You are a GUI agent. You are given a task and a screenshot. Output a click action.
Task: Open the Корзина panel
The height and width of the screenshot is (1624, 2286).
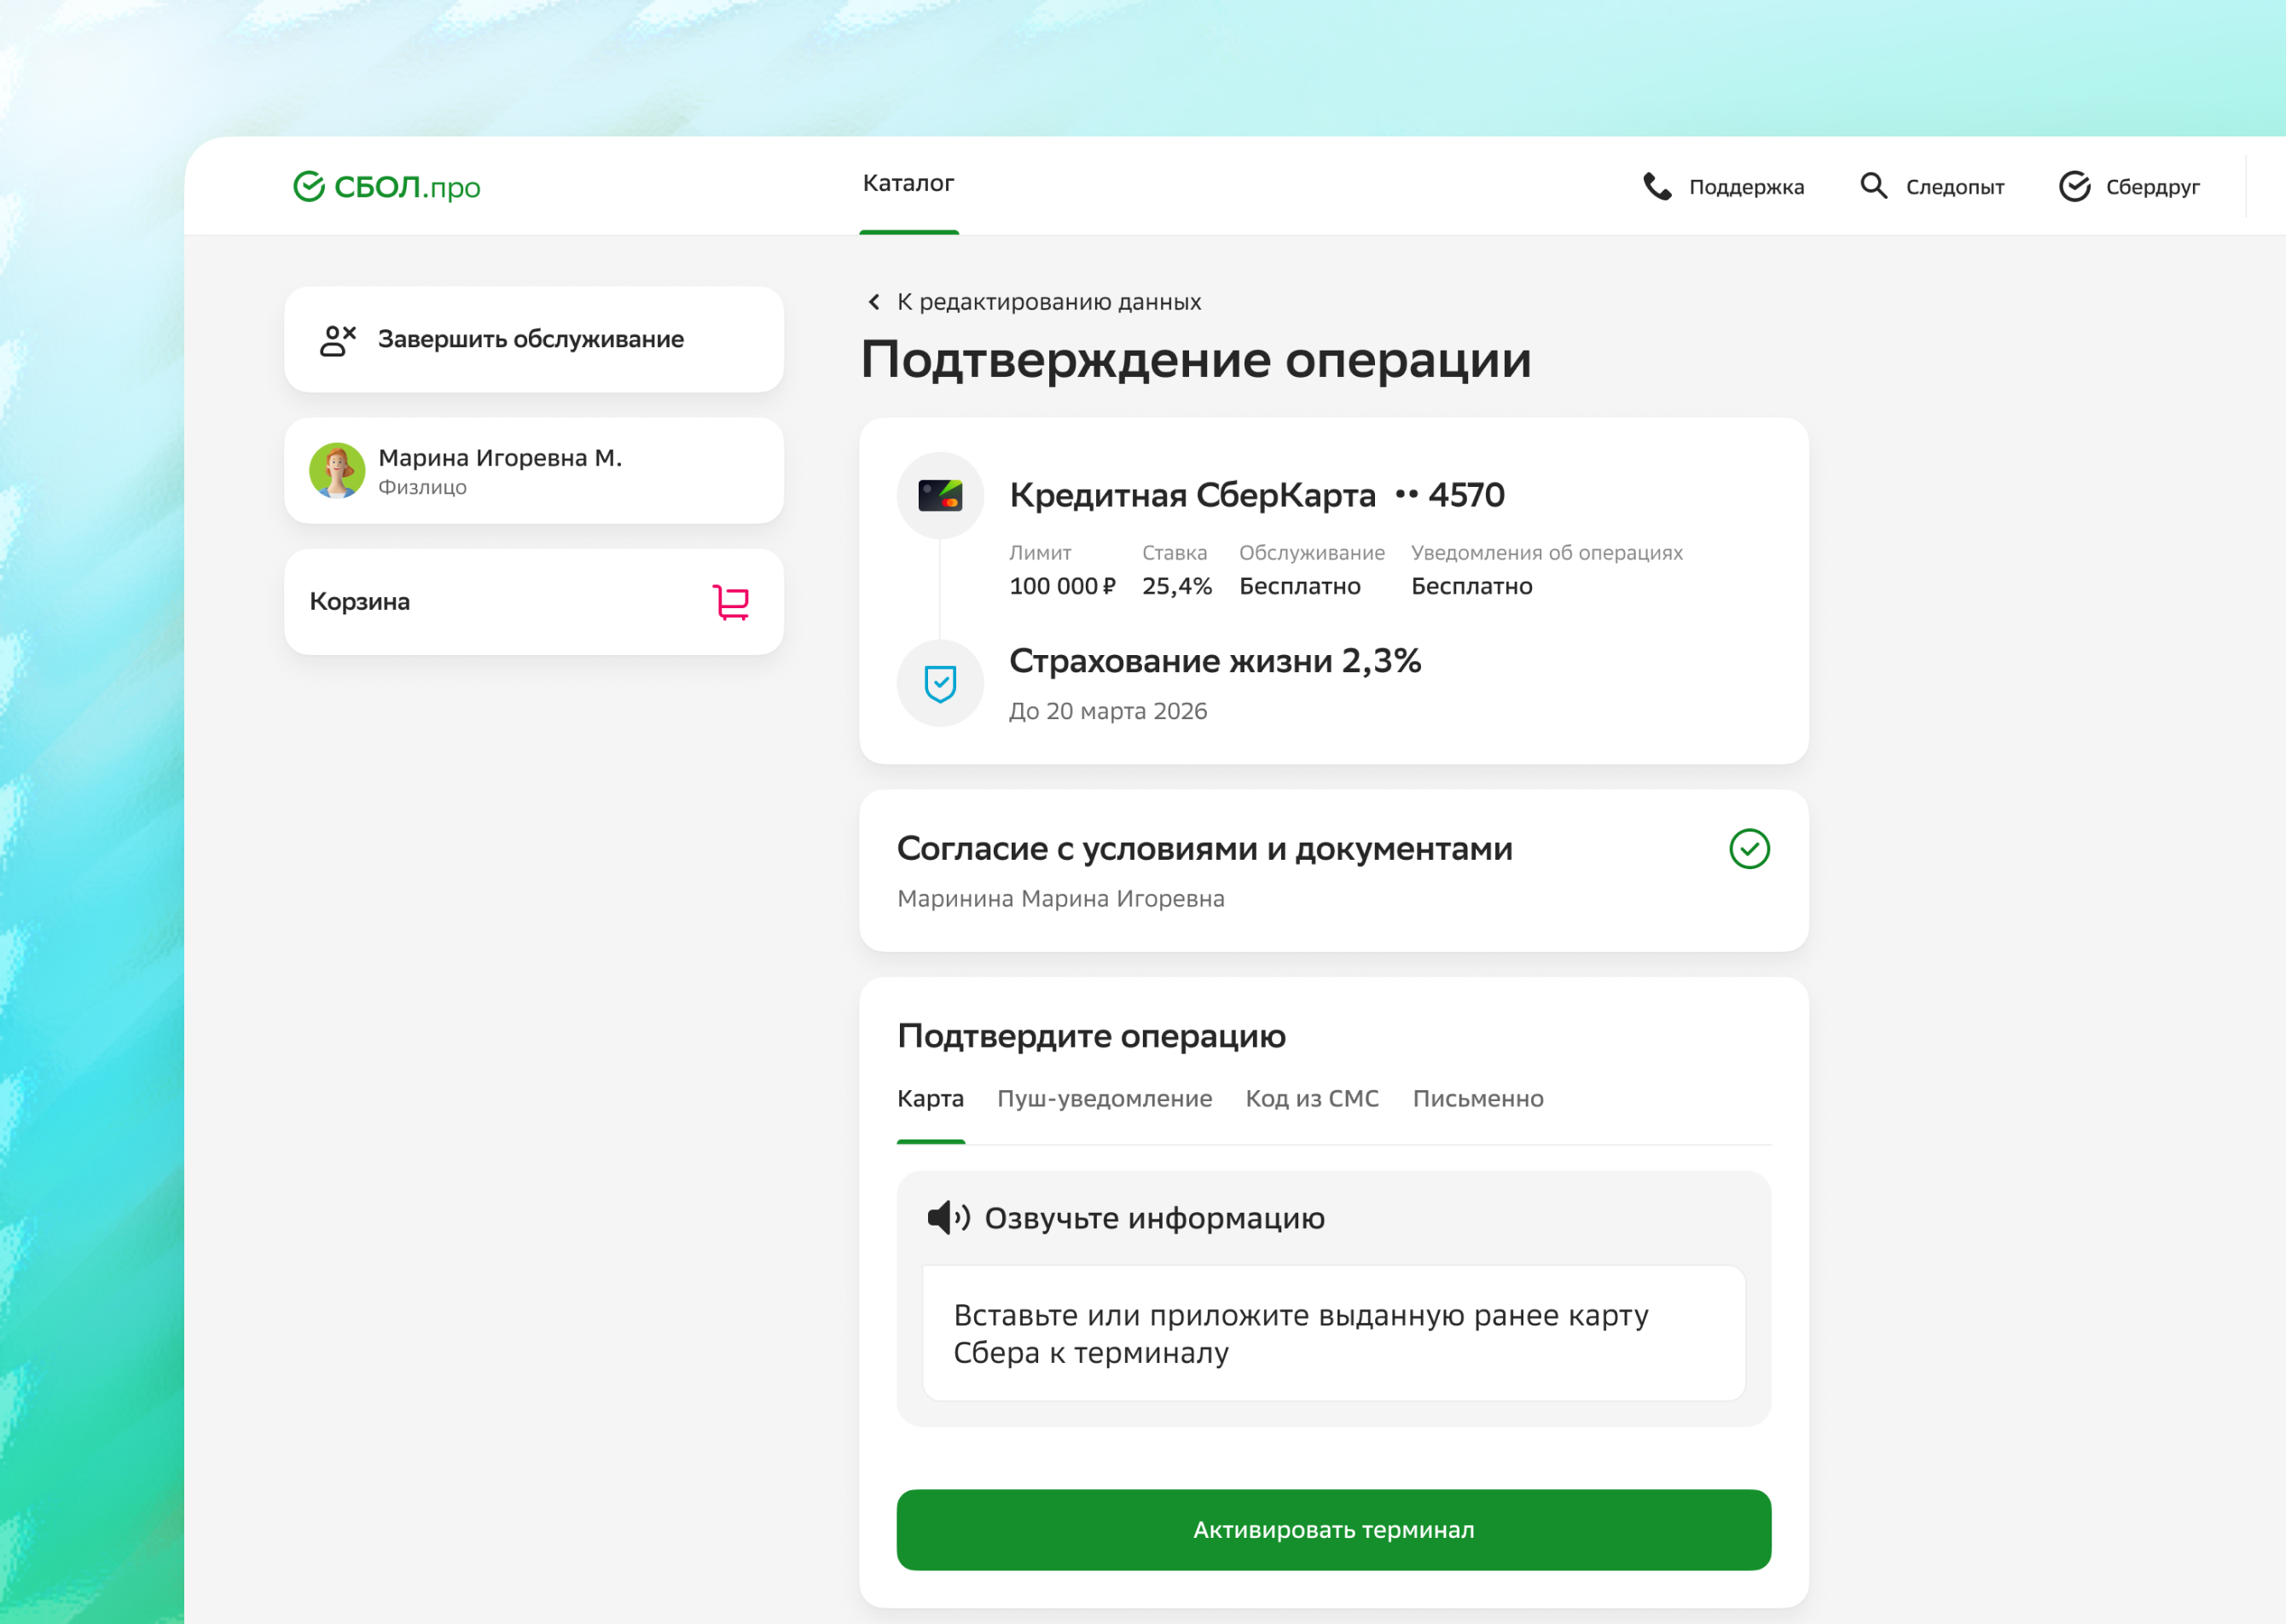coord(533,601)
